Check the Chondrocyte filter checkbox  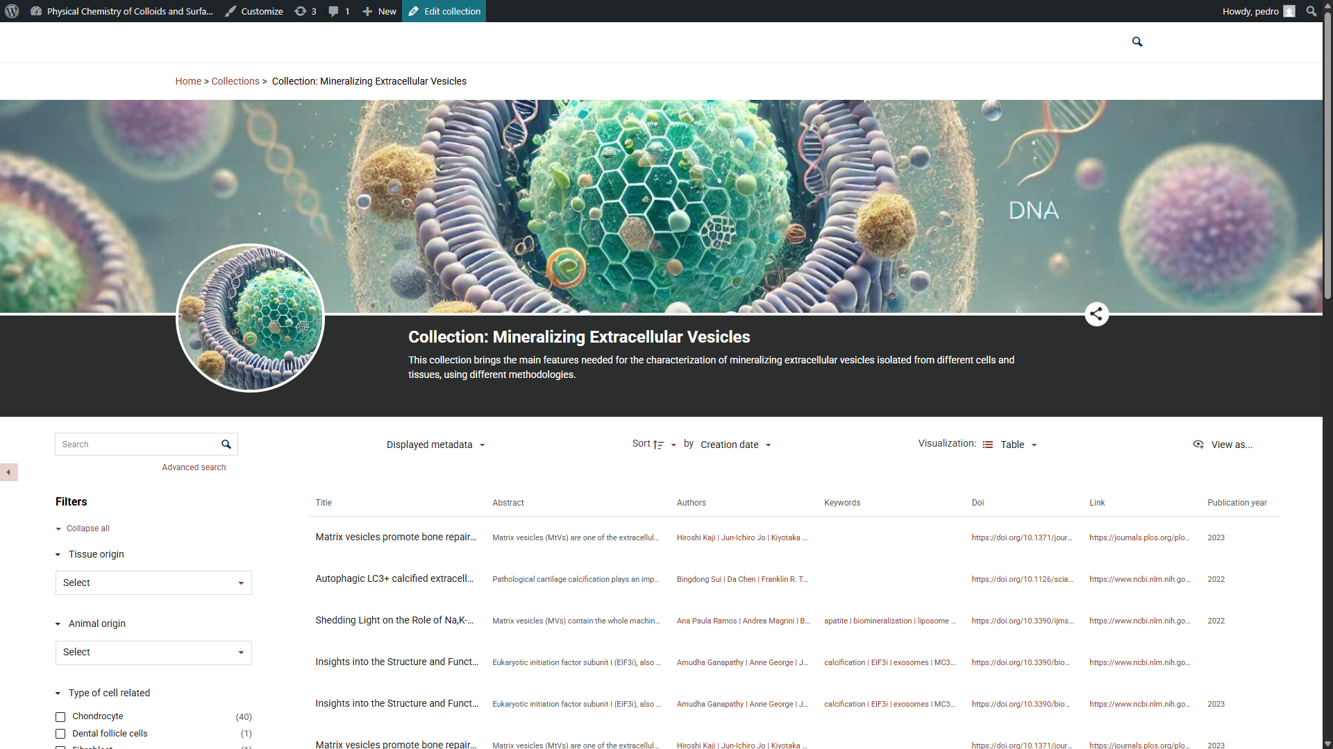coord(60,717)
